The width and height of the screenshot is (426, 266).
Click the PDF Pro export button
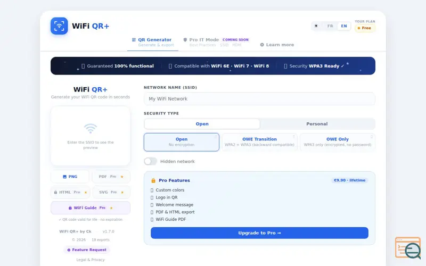pyautogui.click(x=111, y=177)
